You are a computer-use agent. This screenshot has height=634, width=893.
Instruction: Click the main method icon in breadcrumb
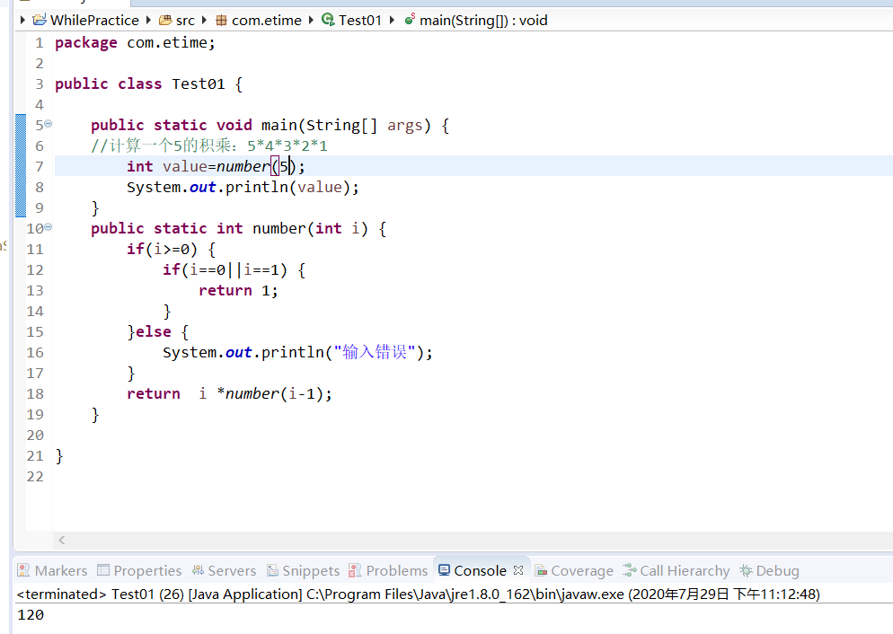coord(410,21)
